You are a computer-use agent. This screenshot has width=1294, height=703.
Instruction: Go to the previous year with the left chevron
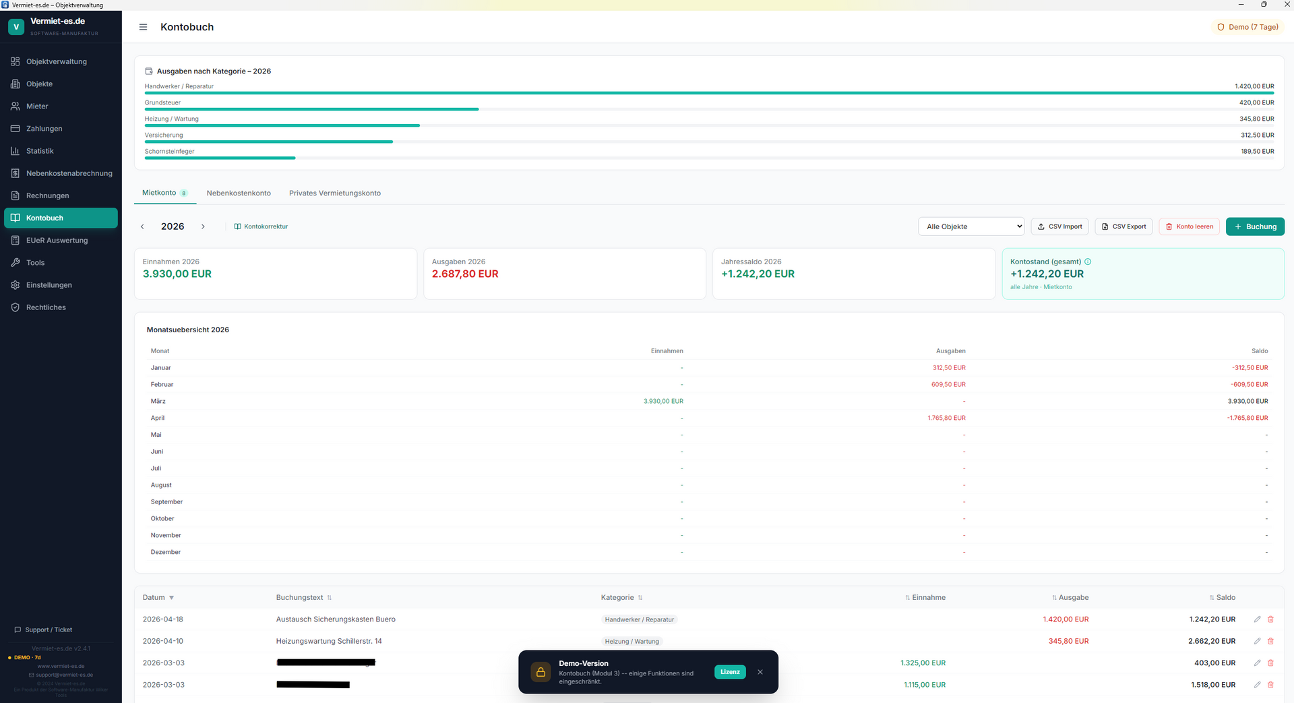pyautogui.click(x=142, y=226)
